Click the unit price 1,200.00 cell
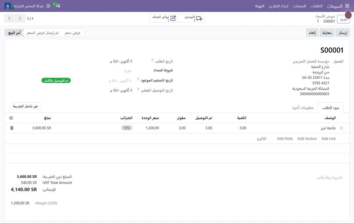 coord(152,128)
